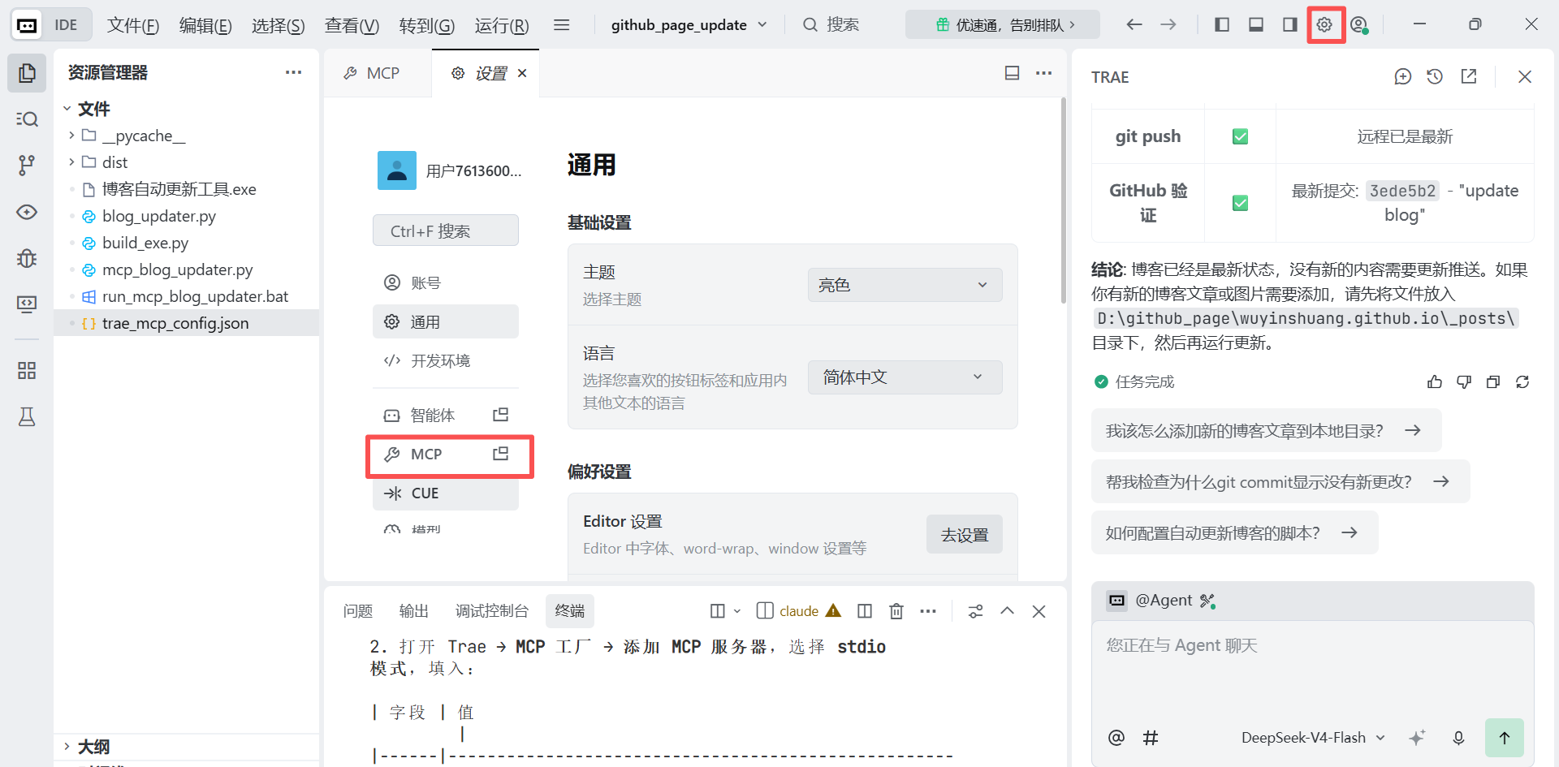Open the source control panel
The height and width of the screenshot is (767, 1559).
point(27,166)
